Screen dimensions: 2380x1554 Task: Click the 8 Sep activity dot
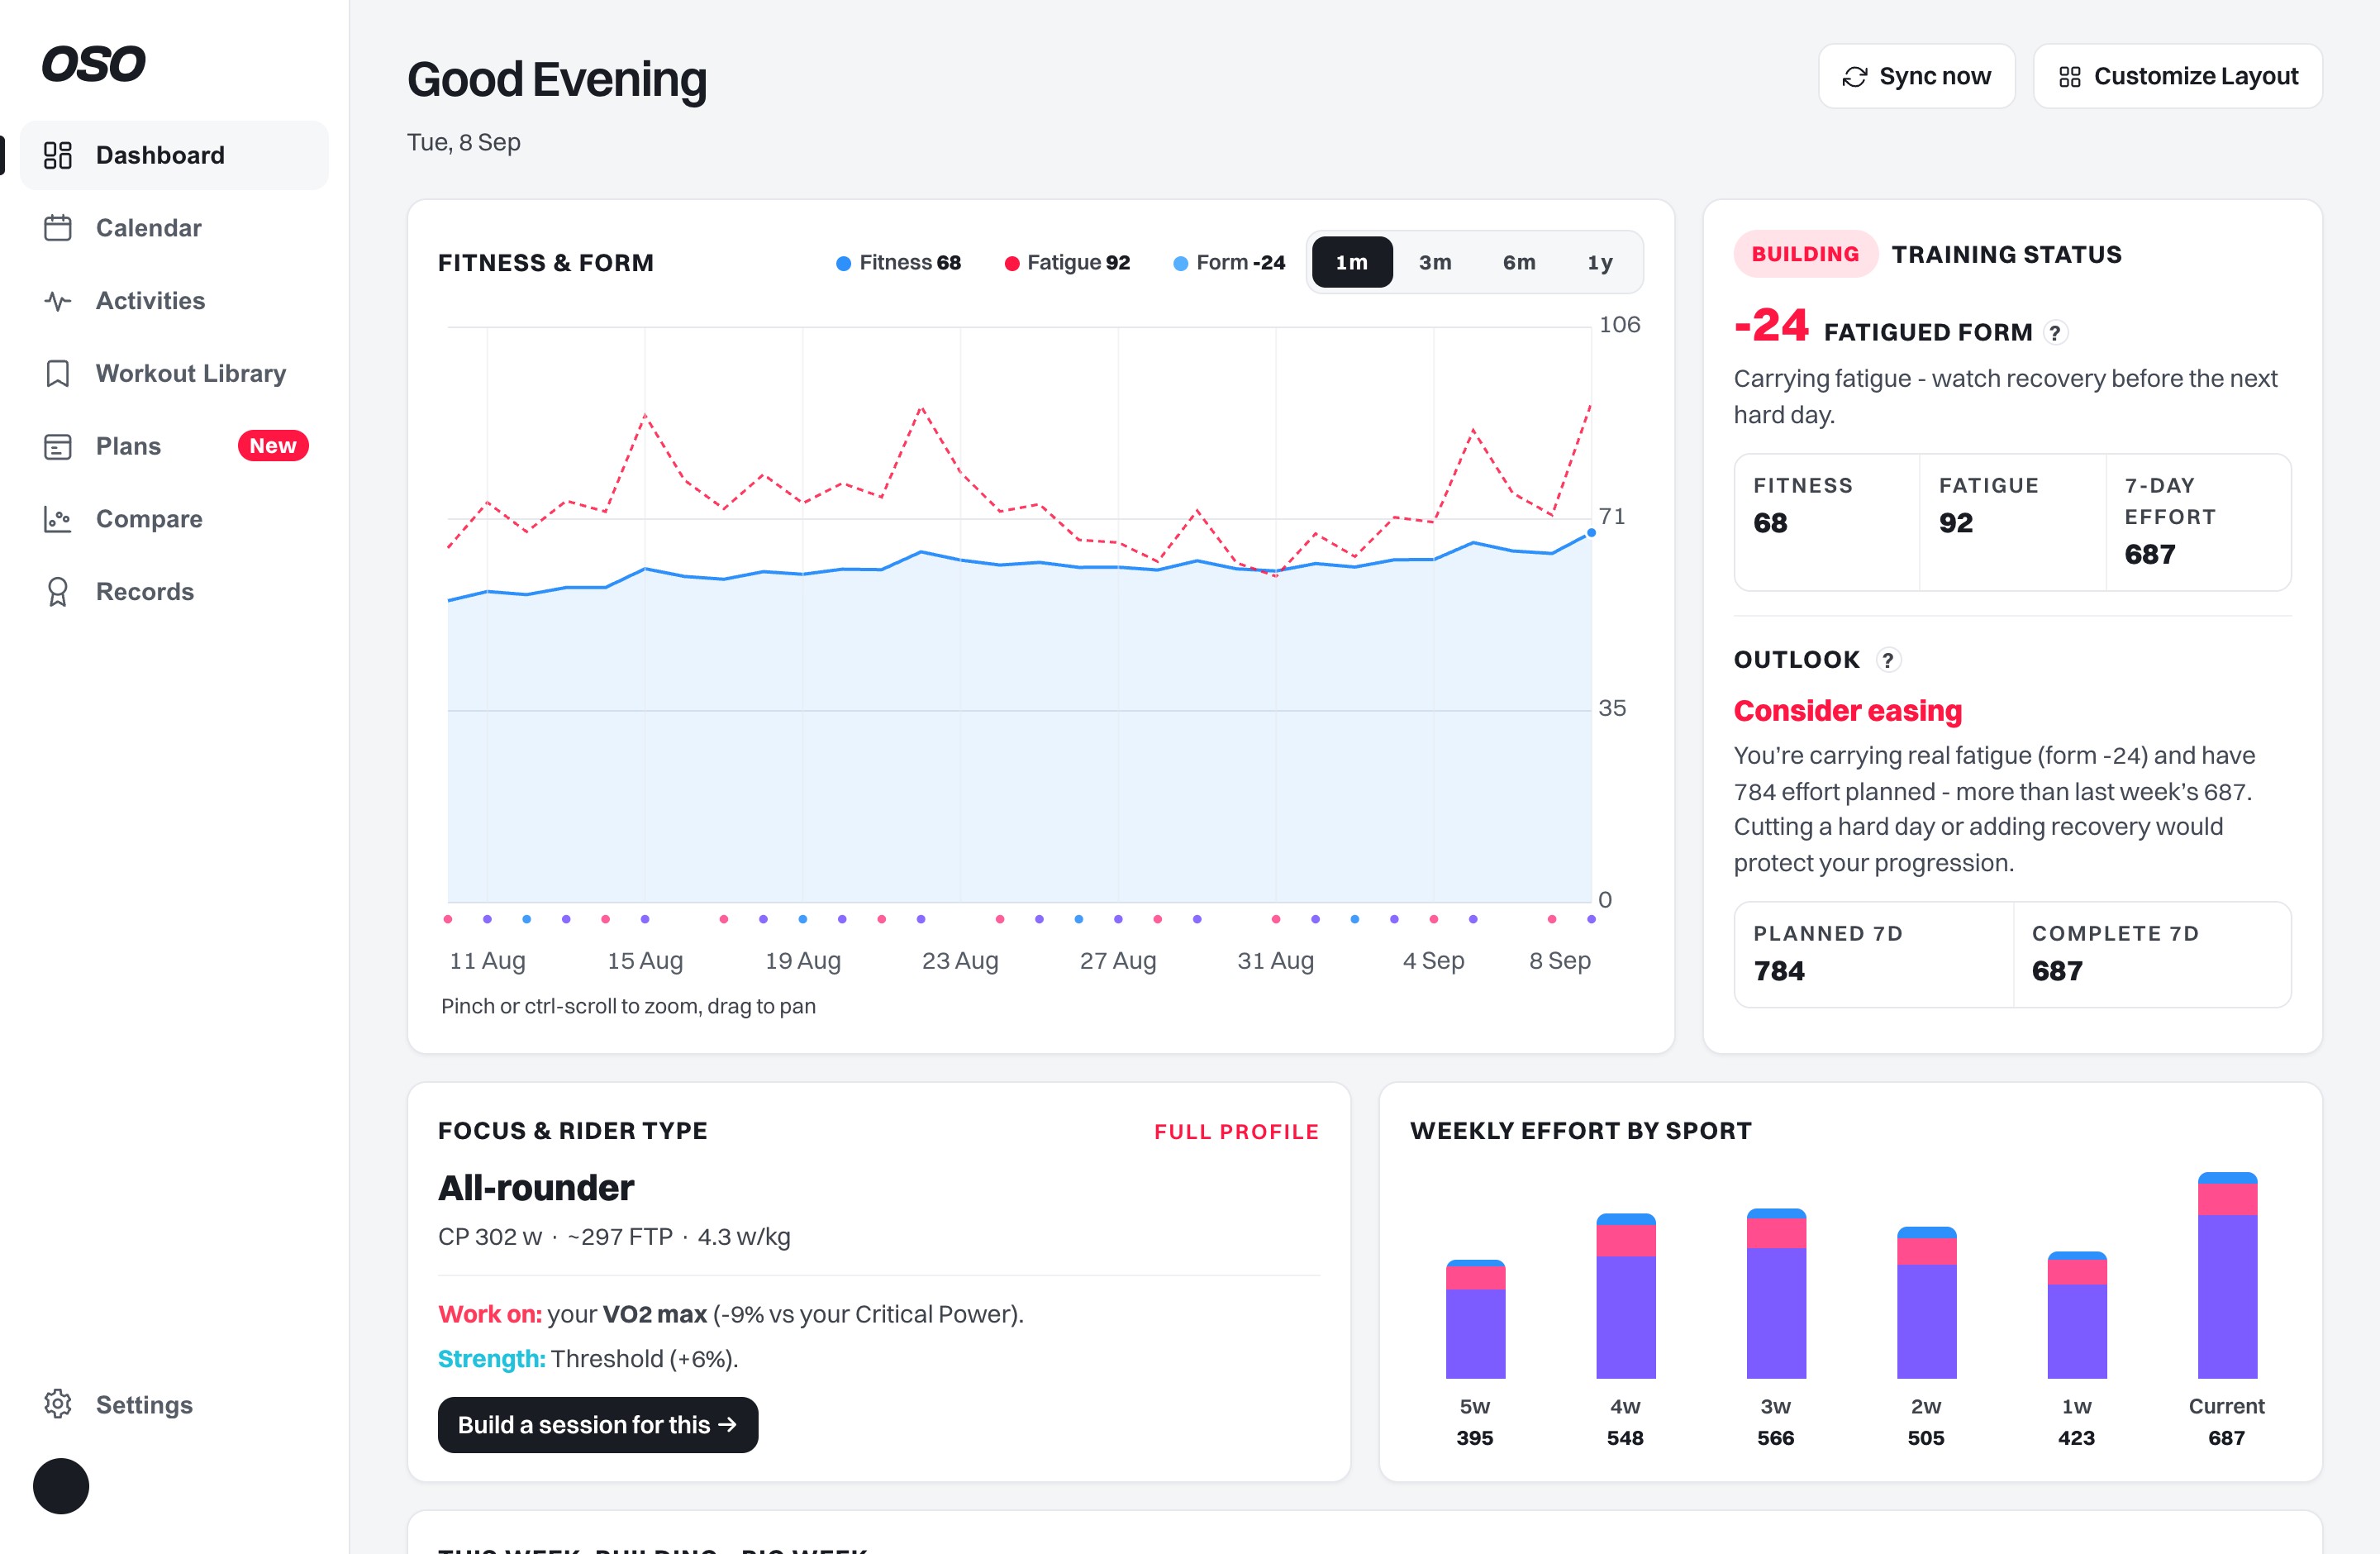pyautogui.click(x=1591, y=919)
